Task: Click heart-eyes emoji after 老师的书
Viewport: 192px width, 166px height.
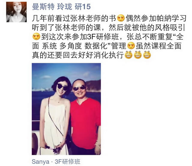Action: [x=121, y=18]
